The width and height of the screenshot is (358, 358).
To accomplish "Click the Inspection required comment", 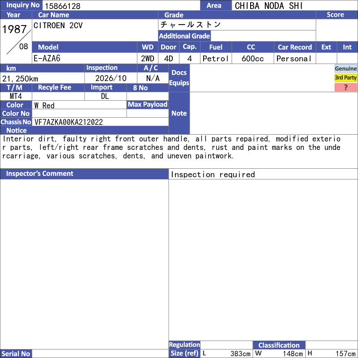I will click(x=213, y=175).
